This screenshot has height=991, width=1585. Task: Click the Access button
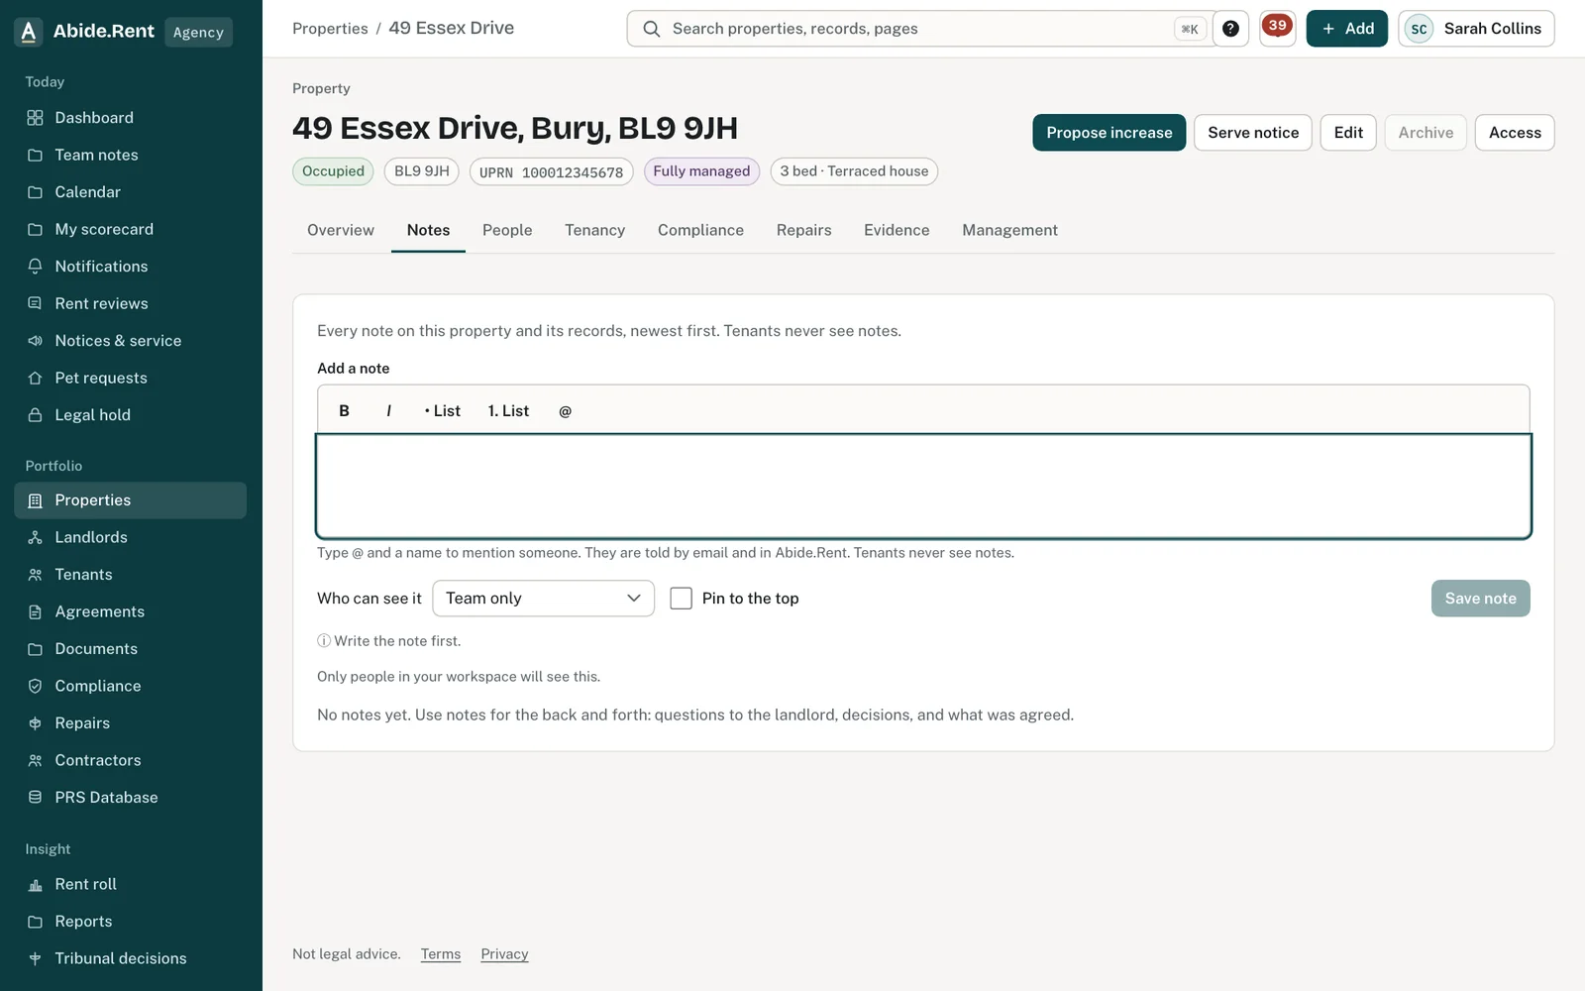pyautogui.click(x=1515, y=133)
